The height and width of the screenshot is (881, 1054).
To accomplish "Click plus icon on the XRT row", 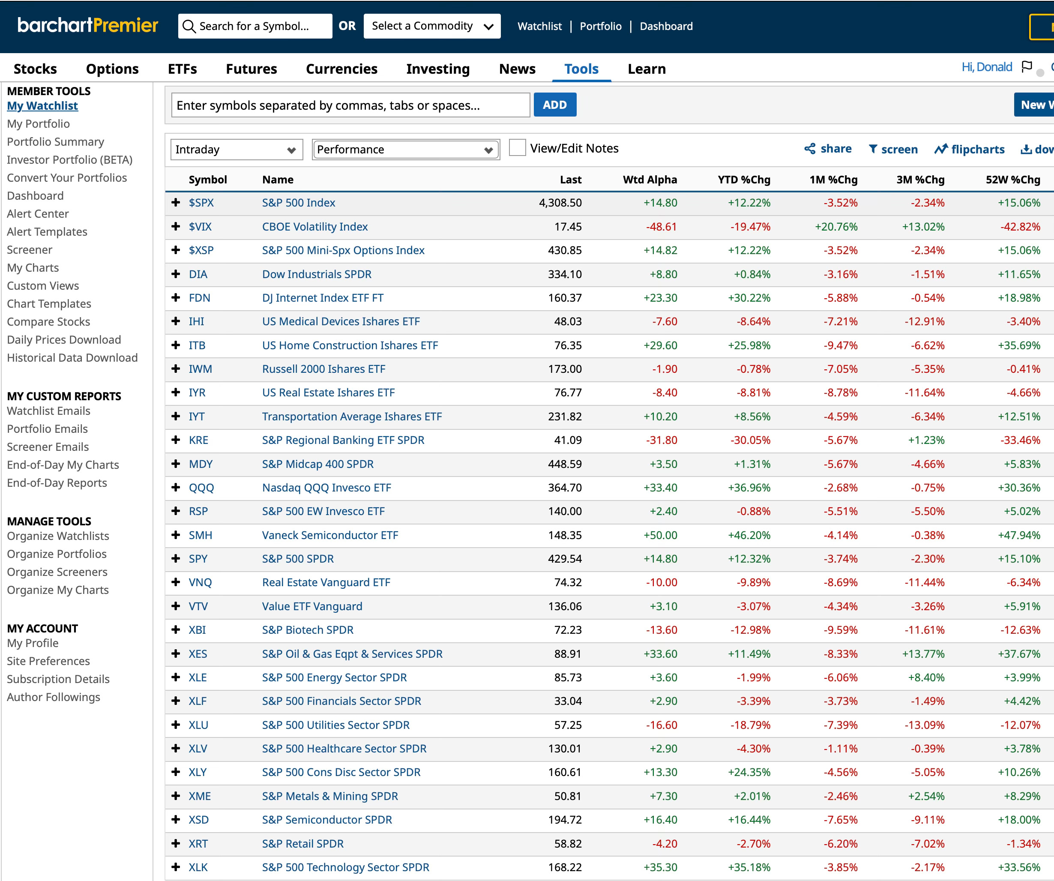I will tap(176, 843).
